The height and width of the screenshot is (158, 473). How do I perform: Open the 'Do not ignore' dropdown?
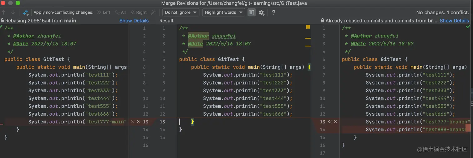(181, 12)
